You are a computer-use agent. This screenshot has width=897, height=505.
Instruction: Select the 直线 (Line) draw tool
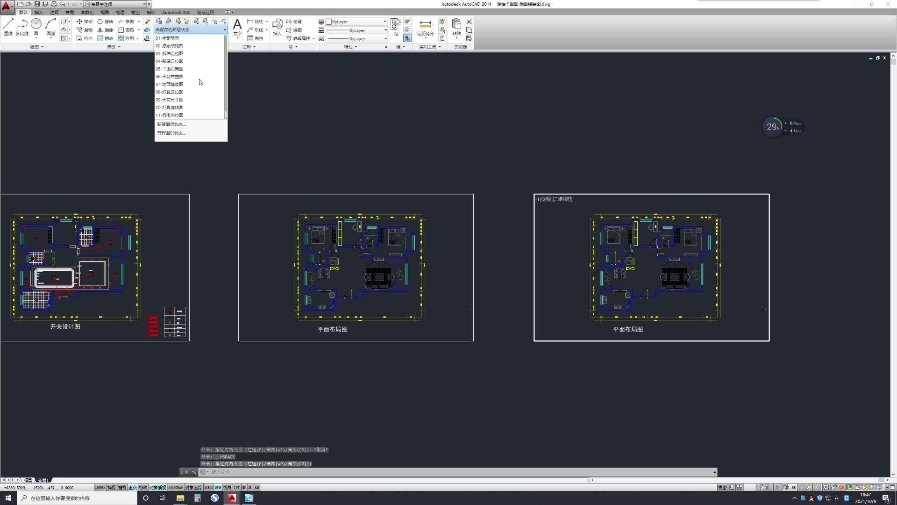8,27
